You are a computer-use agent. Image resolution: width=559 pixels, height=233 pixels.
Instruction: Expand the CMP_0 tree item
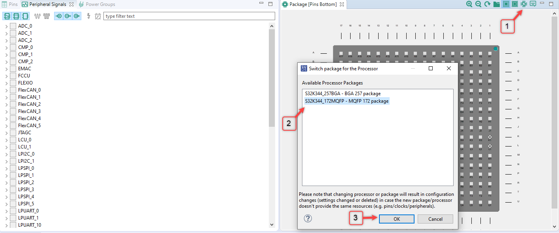[x=6, y=47]
